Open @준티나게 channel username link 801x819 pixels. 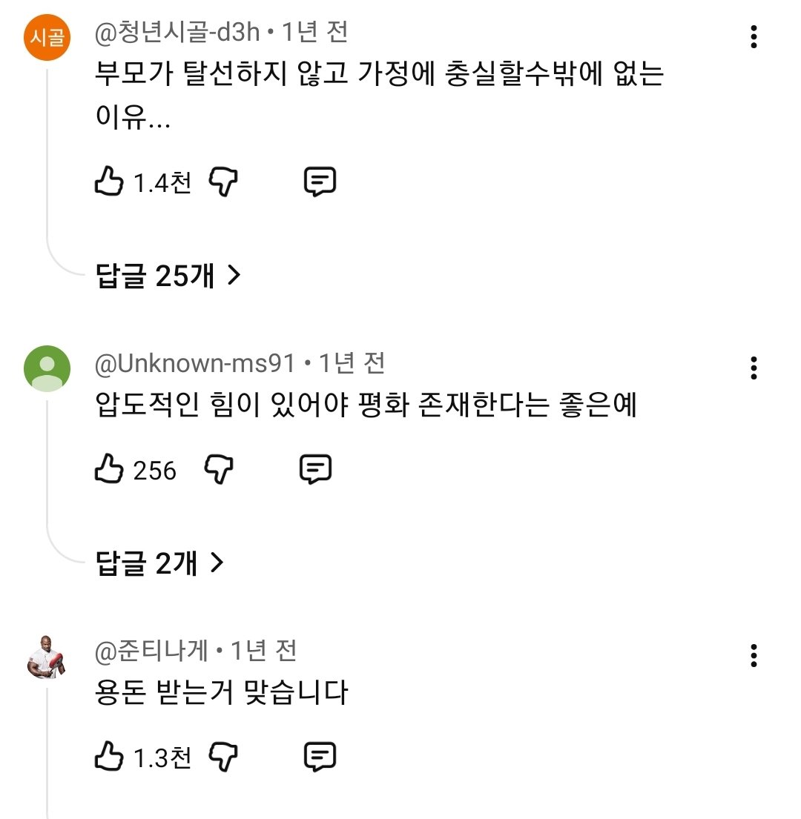click(152, 651)
